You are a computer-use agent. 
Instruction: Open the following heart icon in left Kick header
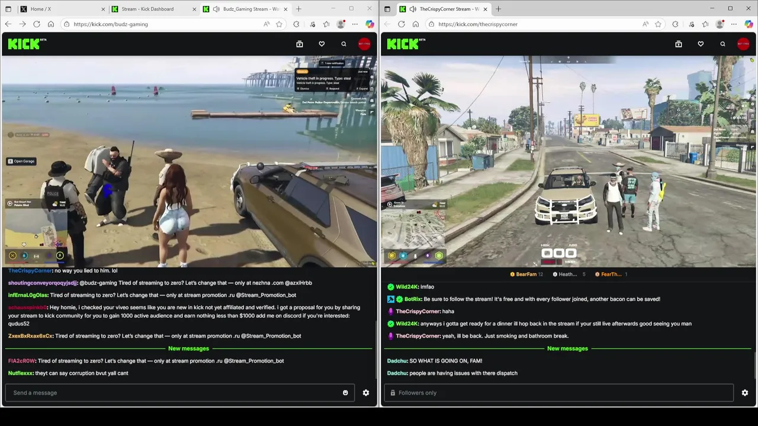(x=322, y=44)
